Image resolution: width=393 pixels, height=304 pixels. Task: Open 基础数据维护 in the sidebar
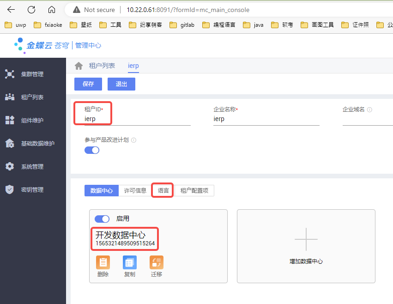tap(33, 143)
